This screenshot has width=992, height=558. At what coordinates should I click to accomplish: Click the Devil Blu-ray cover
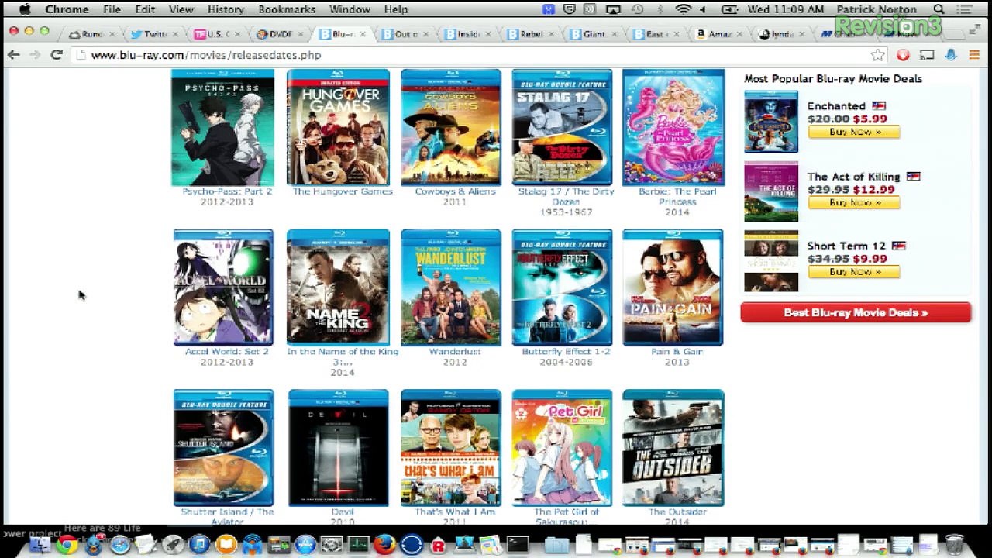pyautogui.click(x=338, y=448)
